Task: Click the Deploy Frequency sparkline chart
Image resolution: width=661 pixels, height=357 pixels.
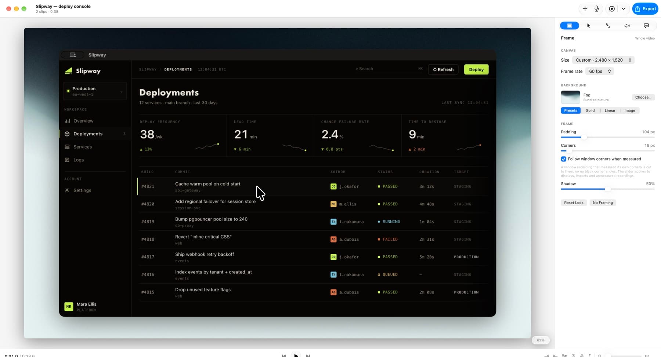Action: 207,147
